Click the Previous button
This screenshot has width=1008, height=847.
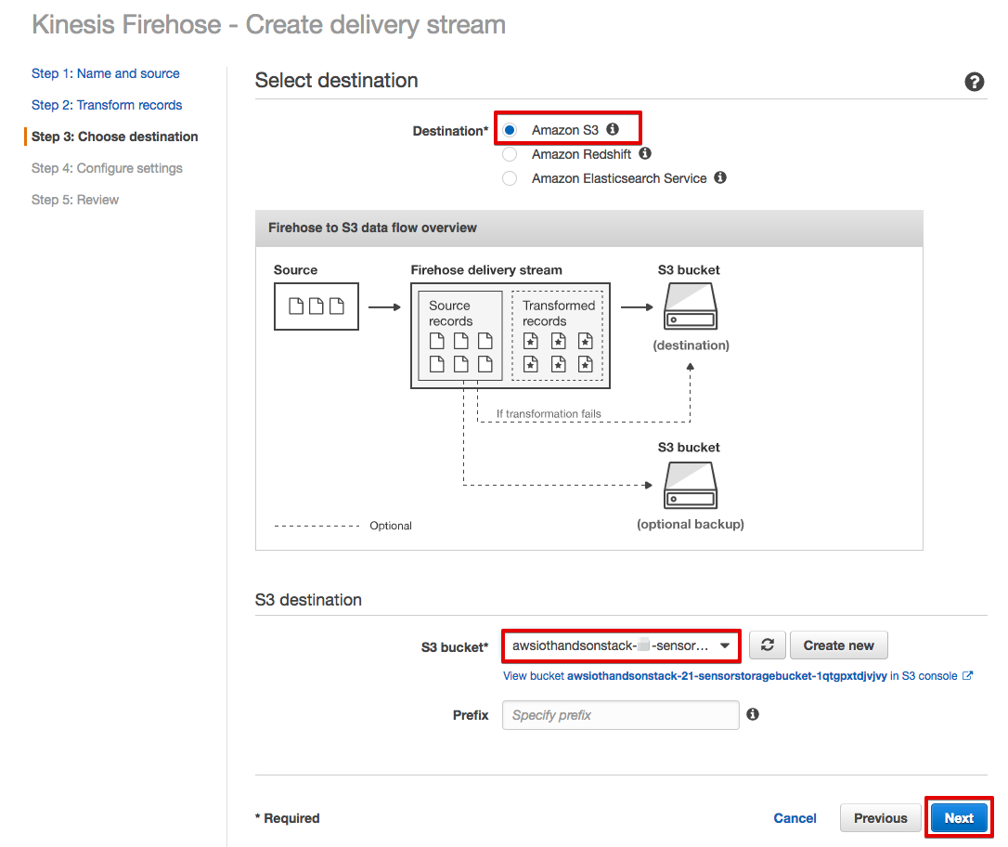(x=880, y=818)
